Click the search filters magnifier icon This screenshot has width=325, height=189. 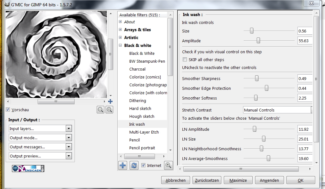(169, 165)
